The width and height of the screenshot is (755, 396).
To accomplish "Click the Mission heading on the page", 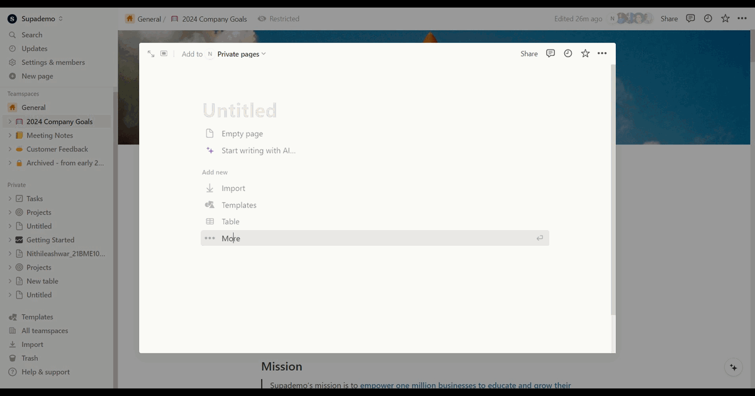I will coord(282,366).
